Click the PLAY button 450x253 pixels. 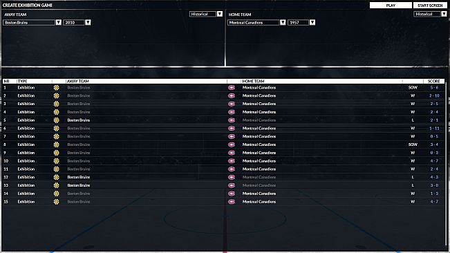[391, 6]
